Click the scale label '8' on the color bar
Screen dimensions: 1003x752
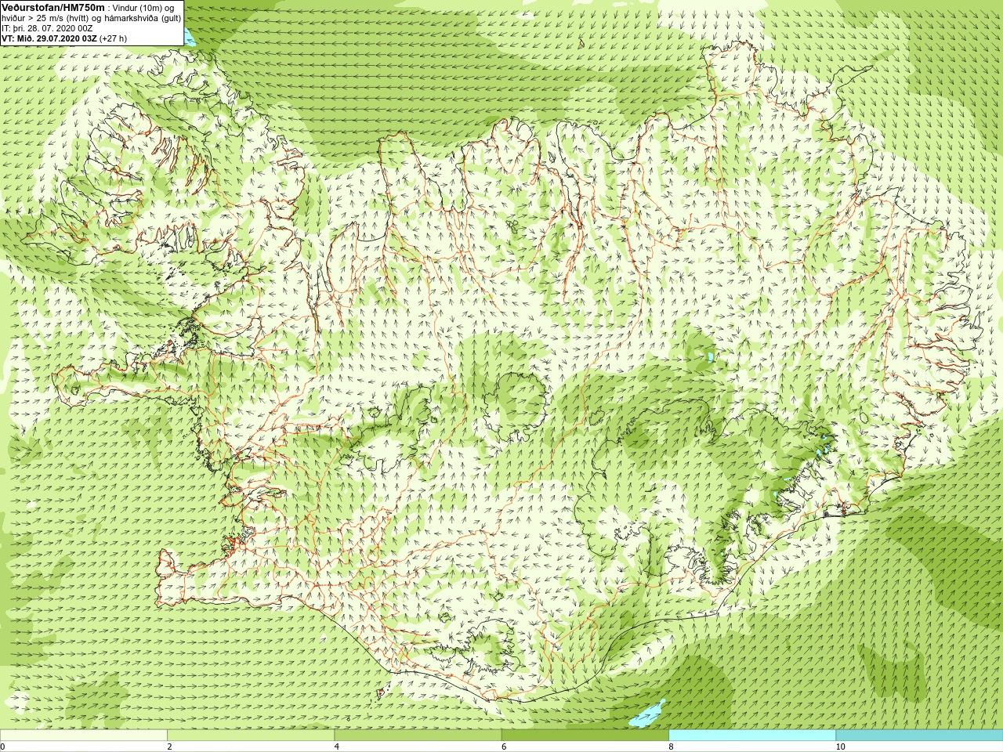[671, 747]
